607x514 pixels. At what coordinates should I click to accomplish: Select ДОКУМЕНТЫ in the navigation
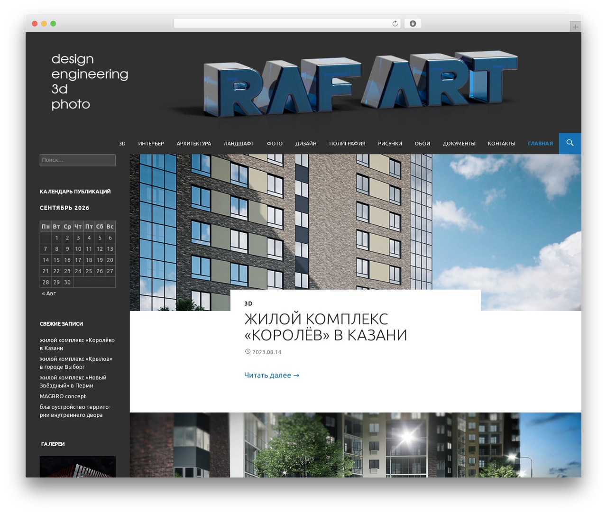pos(459,144)
